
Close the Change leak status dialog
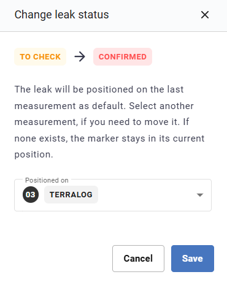205,15
